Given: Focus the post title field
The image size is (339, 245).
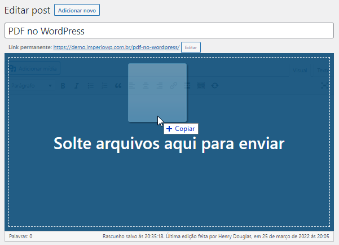Looking at the screenshot, I should 169,30.
